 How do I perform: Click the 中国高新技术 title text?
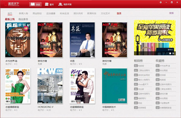pos(109,107)
